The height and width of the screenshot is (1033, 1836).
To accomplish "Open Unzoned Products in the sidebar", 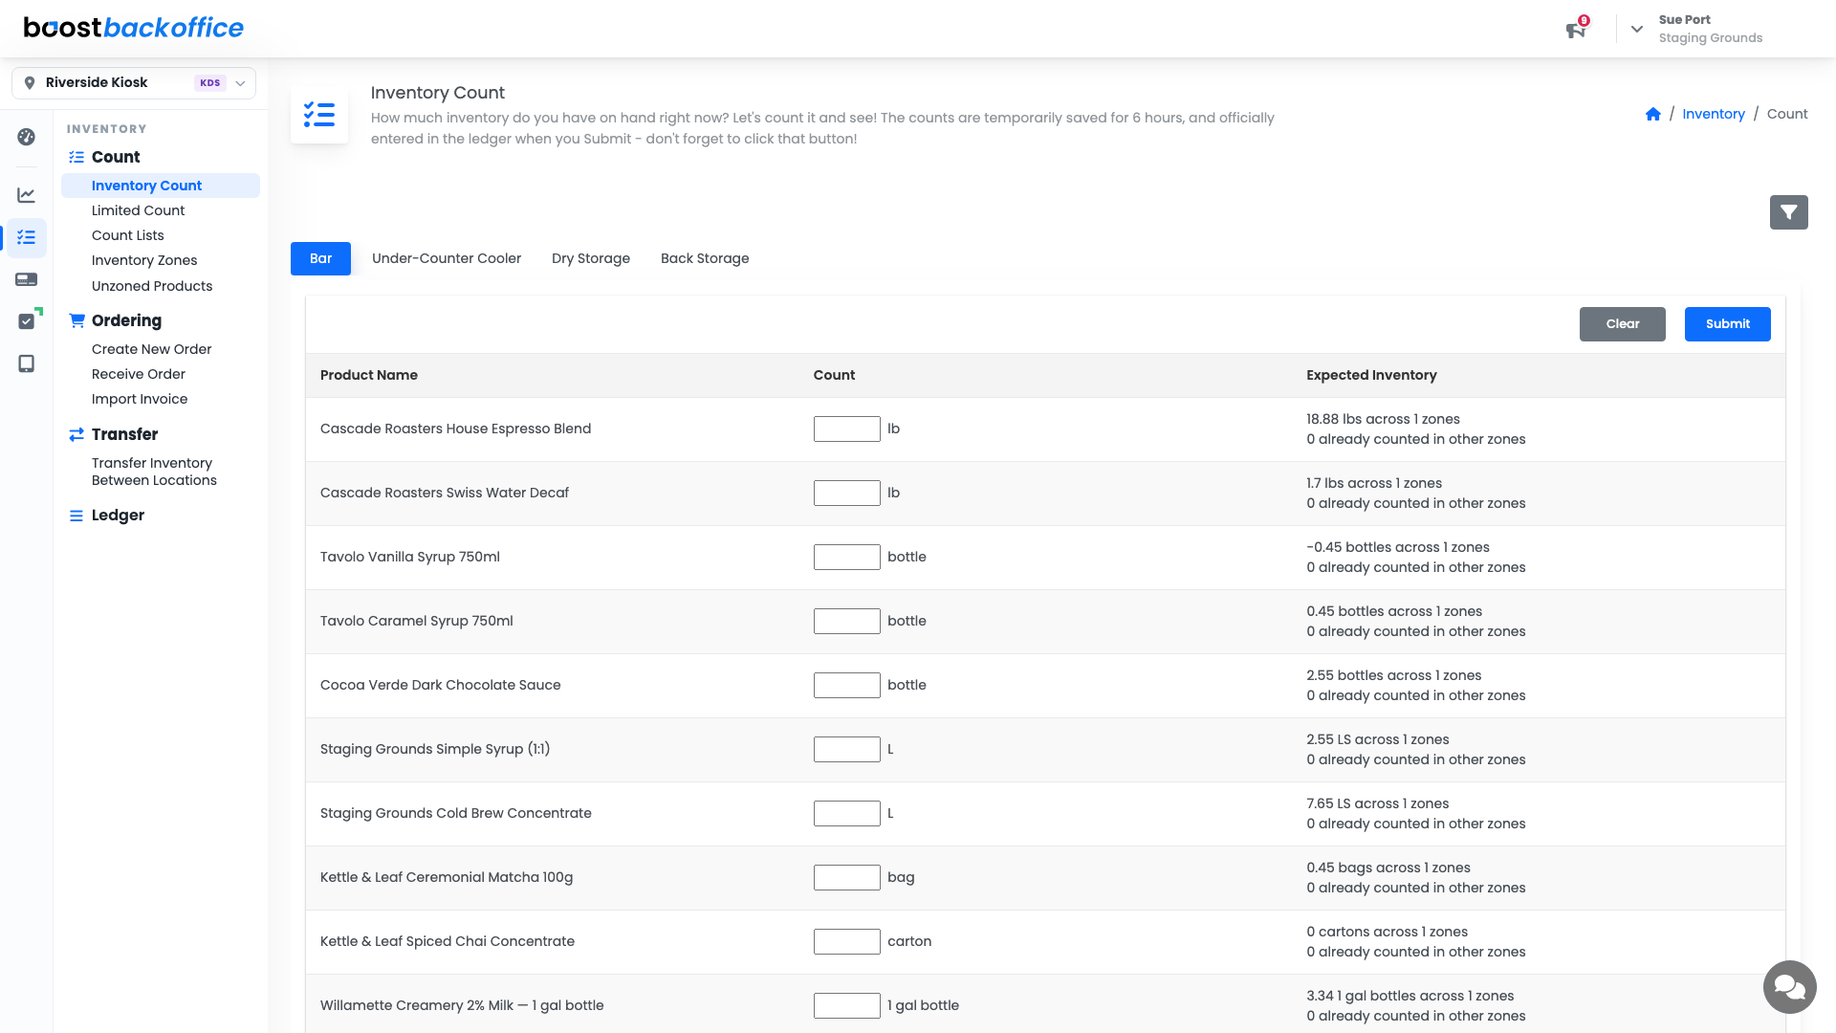I will pyautogui.click(x=152, y=286).
